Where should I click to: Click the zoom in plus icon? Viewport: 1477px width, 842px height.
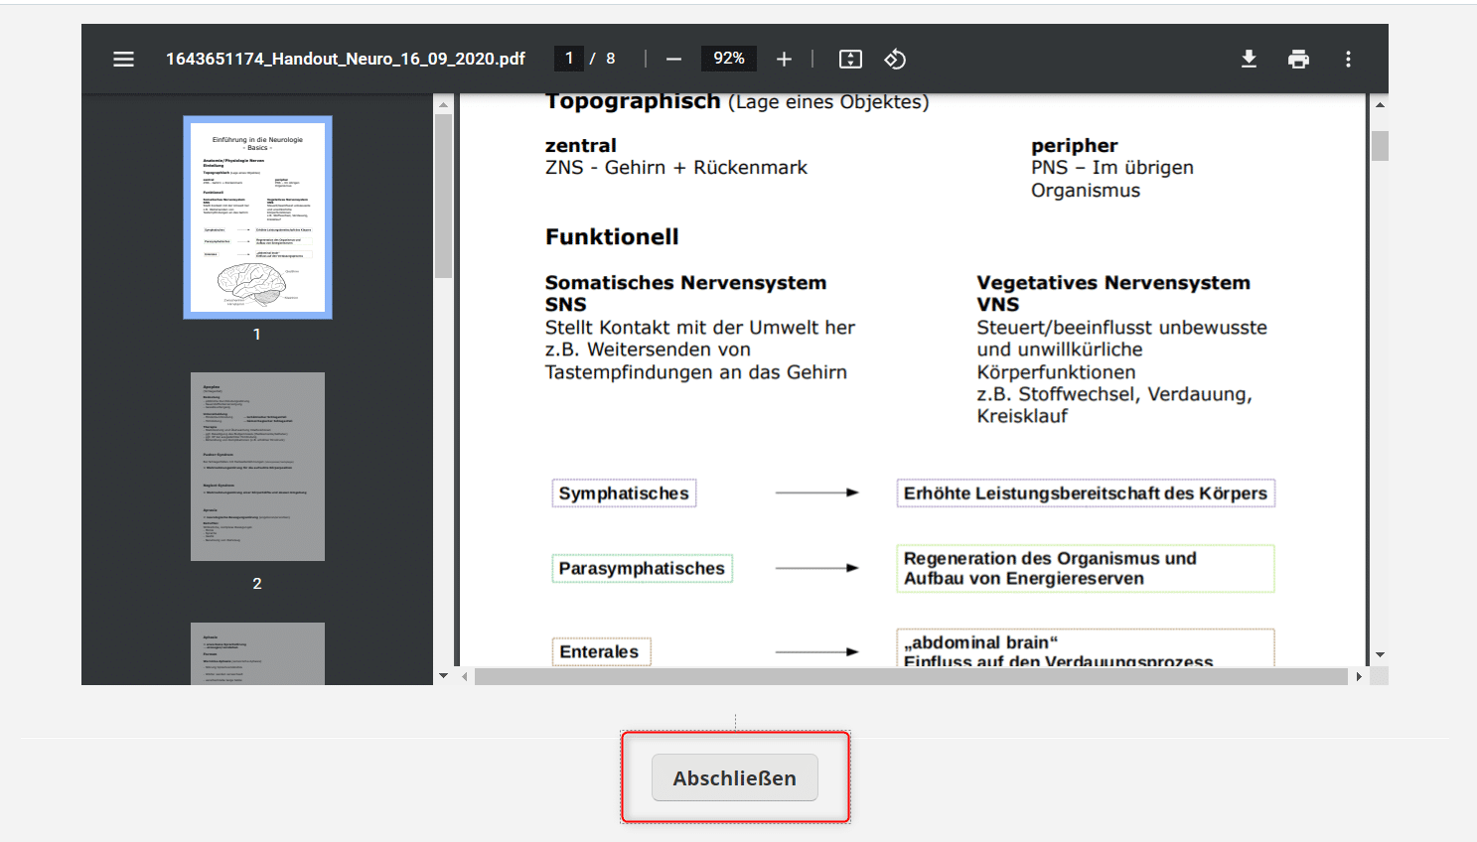coord(784,60)
